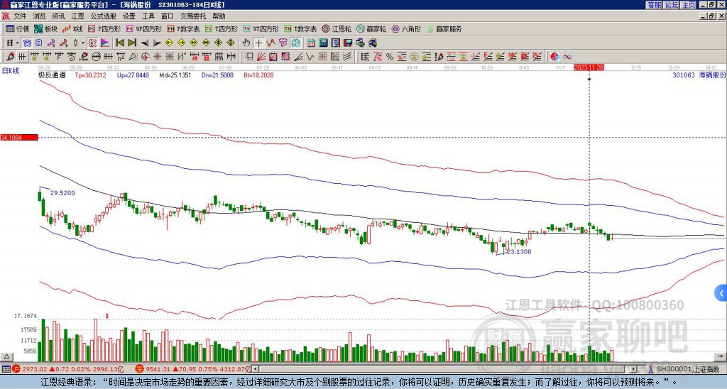This screenshot has width=727, height=389.
Task: Open the 江恩 menu
Action: (77, 16)
